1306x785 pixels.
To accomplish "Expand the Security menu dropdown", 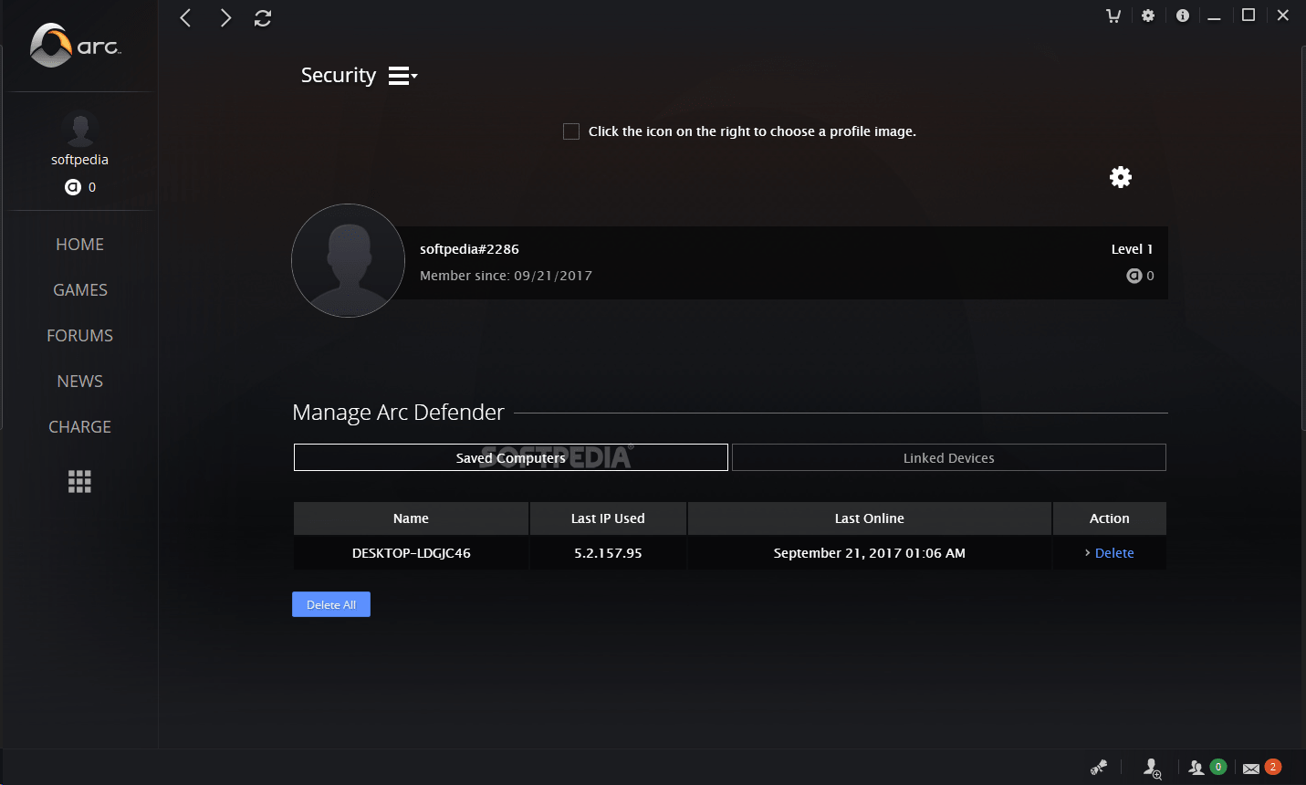I will click(402, 76).
